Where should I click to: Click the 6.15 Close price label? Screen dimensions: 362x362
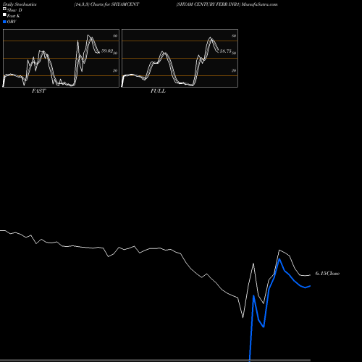pyautogui.click(x=327, y=274)
